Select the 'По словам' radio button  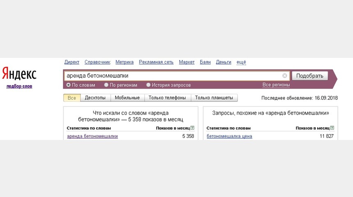pyautogui.click(x=69, y=85)
